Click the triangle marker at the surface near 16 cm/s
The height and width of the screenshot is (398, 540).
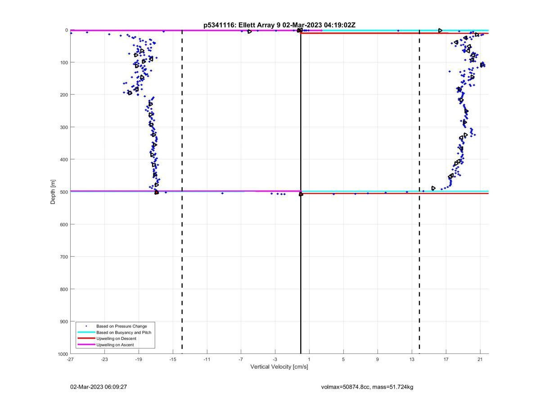[441, 31]
